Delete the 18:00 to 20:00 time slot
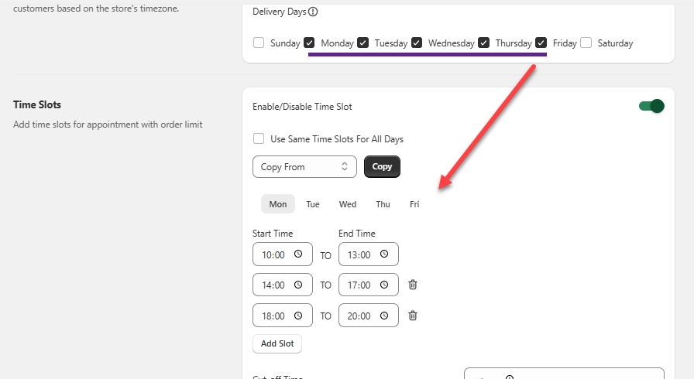Viewport: 694px width, 379px height. (413, 315)
